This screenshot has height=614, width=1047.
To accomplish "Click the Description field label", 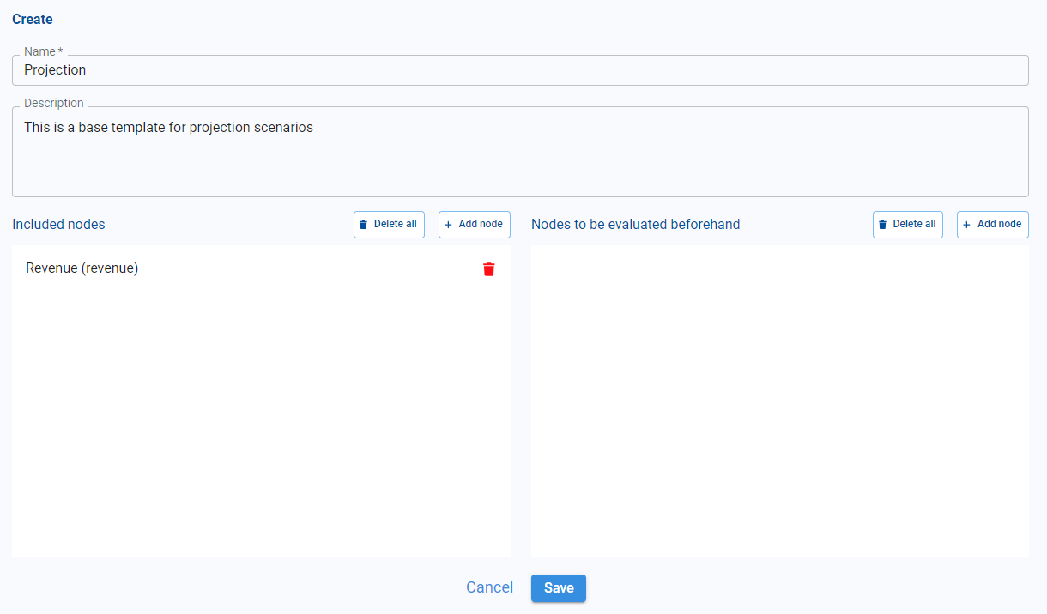I will (54, 103).
